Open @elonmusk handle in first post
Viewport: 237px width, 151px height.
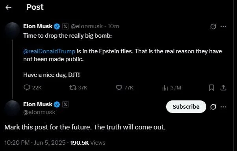point(87,26)
